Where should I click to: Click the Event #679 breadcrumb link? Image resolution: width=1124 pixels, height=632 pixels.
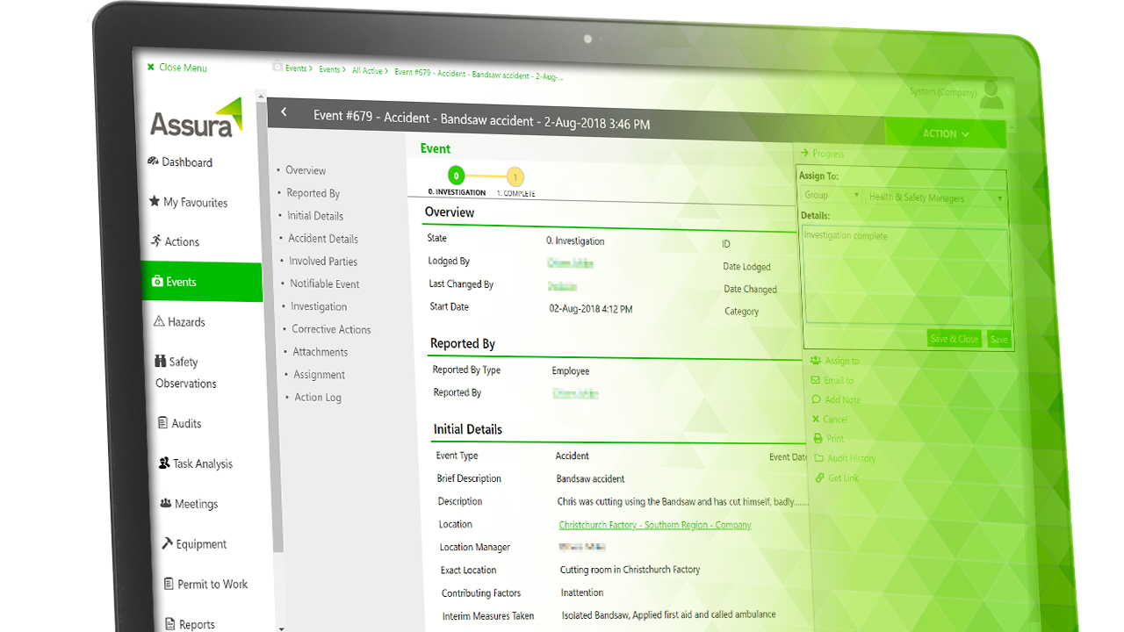pyautogui.click(x=479, y=75)
